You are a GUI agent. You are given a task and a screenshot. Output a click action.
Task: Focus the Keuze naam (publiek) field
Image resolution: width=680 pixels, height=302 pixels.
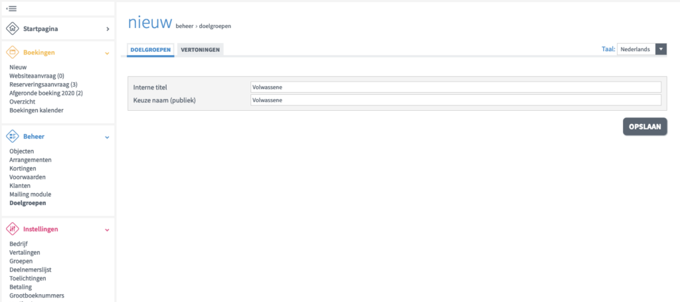[x=456, y=100]
